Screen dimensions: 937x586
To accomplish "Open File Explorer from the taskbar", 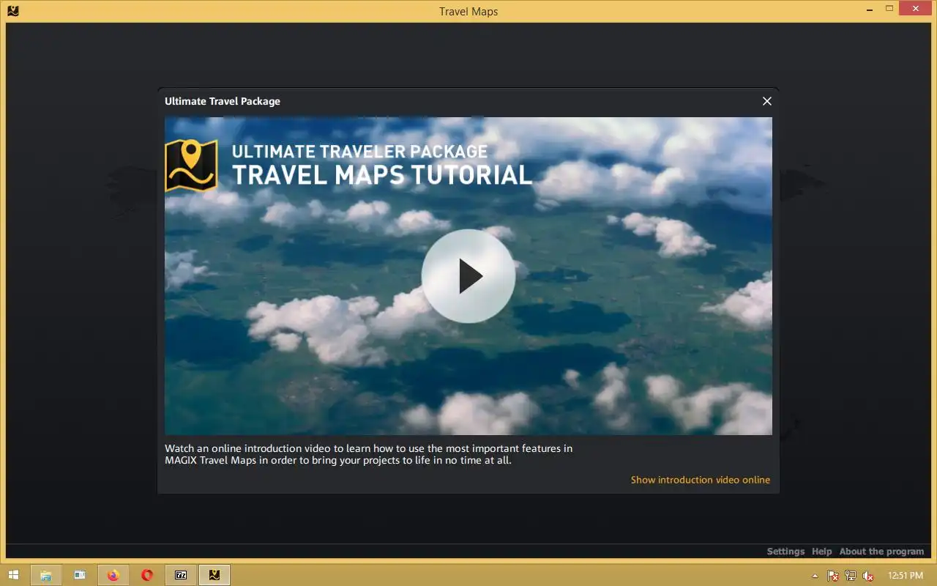I will [x=45, y=575].
